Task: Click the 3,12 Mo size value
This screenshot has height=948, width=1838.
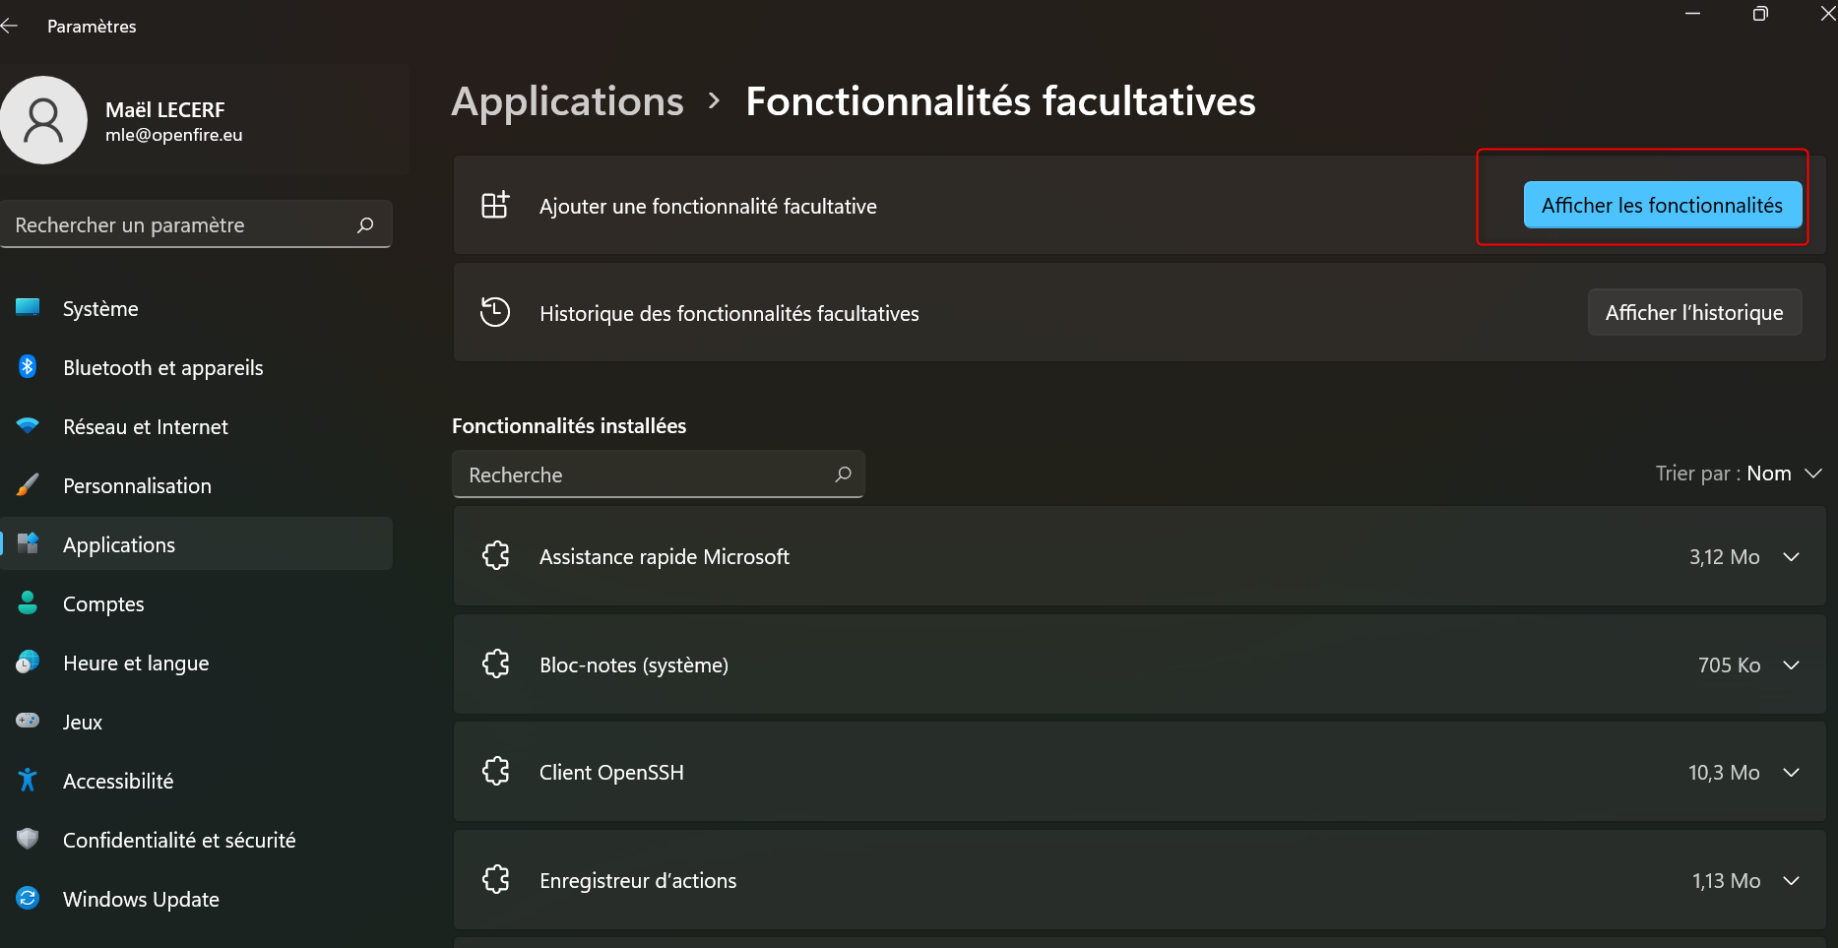Action: point(1725,557)
